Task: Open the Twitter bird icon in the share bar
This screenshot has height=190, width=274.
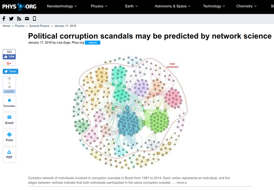Action: (x=11, y=19)
